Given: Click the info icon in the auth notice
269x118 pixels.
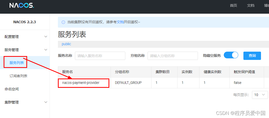Looking at the screenshot, I should point(63,22).
